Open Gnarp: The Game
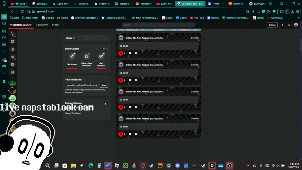This screenshot has width=302, height=170. click(73, 113)
